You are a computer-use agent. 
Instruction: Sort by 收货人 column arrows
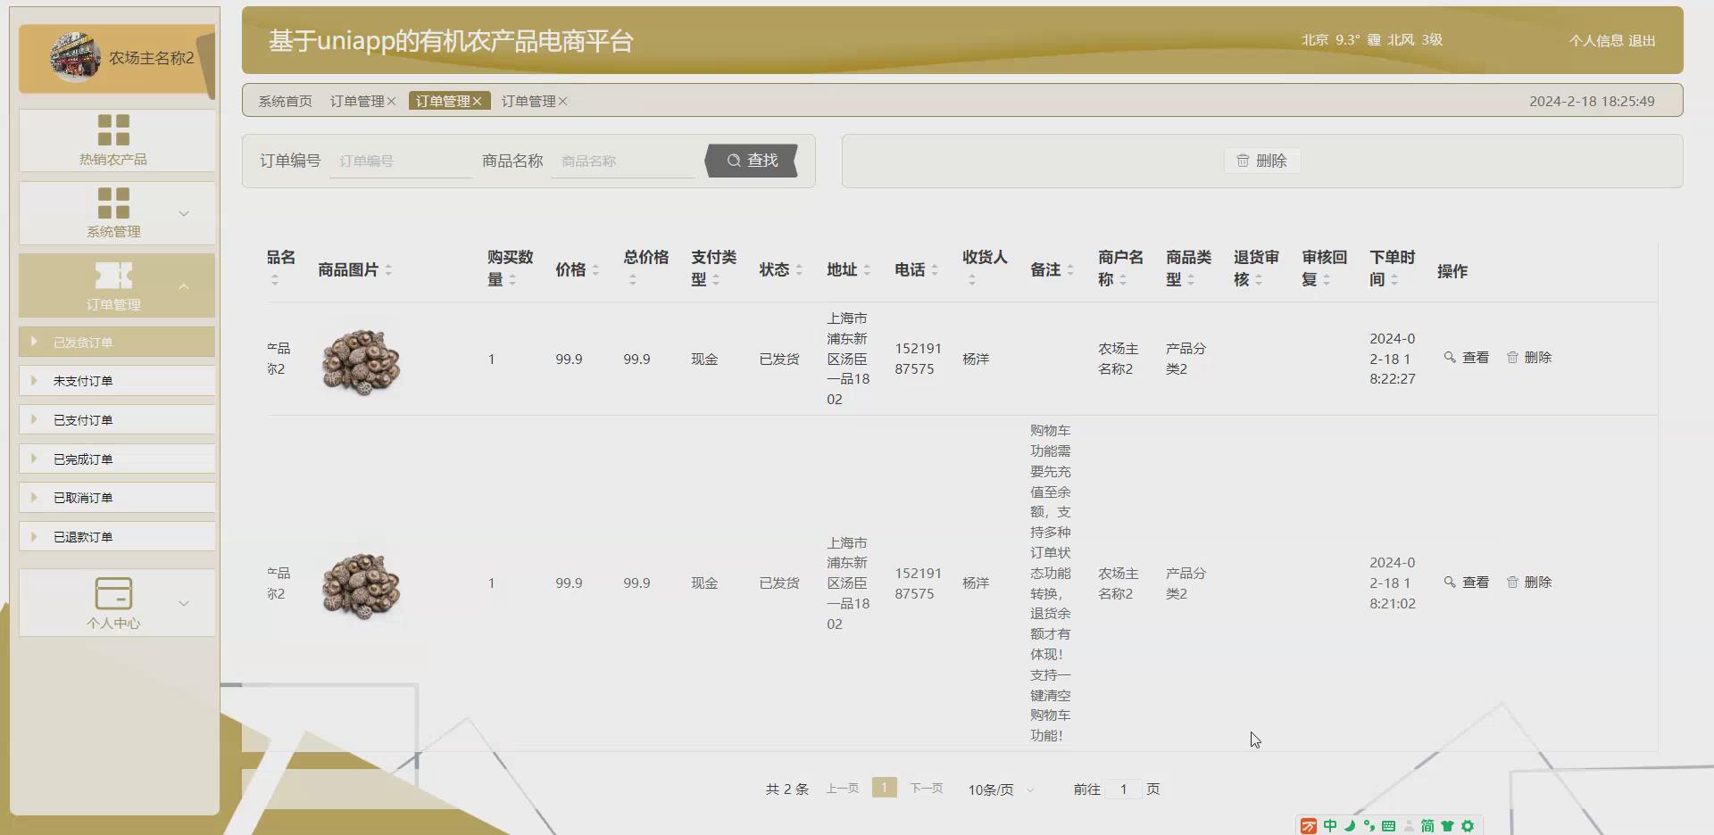(971, 279)
